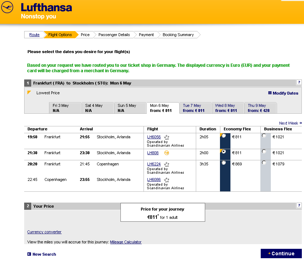This screenshot has width=304, height=260.
Task: Go back to Route step
Action: [x=34, y=35]
